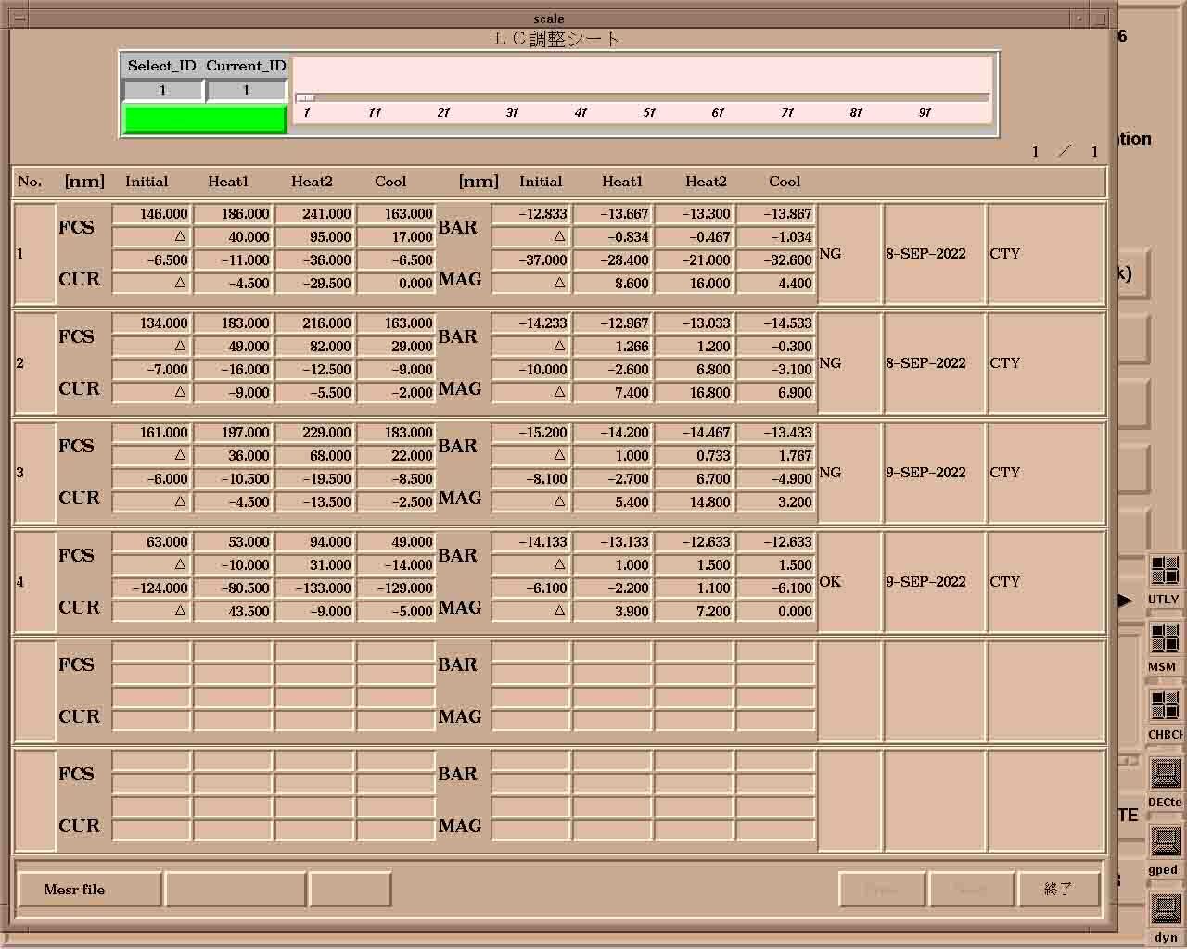The image size is (1187, 949).
Task: Click the row number 3 cell
Action: pyautogui.click(x=34, y=473)
